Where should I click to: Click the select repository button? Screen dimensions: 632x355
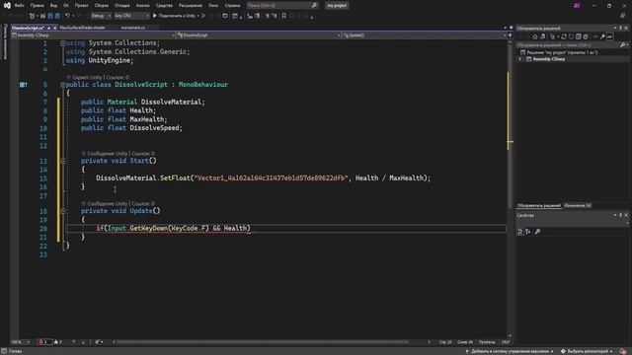587,351
